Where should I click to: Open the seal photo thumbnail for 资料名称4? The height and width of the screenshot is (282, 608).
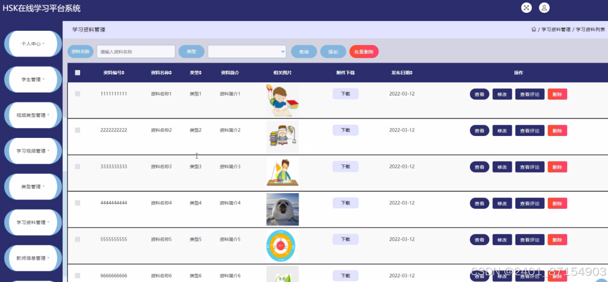click(x=283, y=209)
